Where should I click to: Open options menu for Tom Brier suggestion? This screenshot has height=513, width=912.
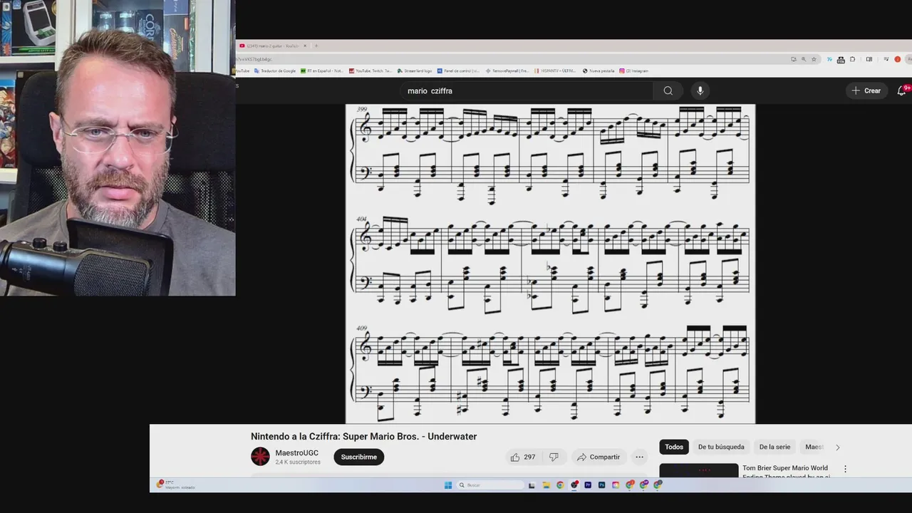coord(845,469)
